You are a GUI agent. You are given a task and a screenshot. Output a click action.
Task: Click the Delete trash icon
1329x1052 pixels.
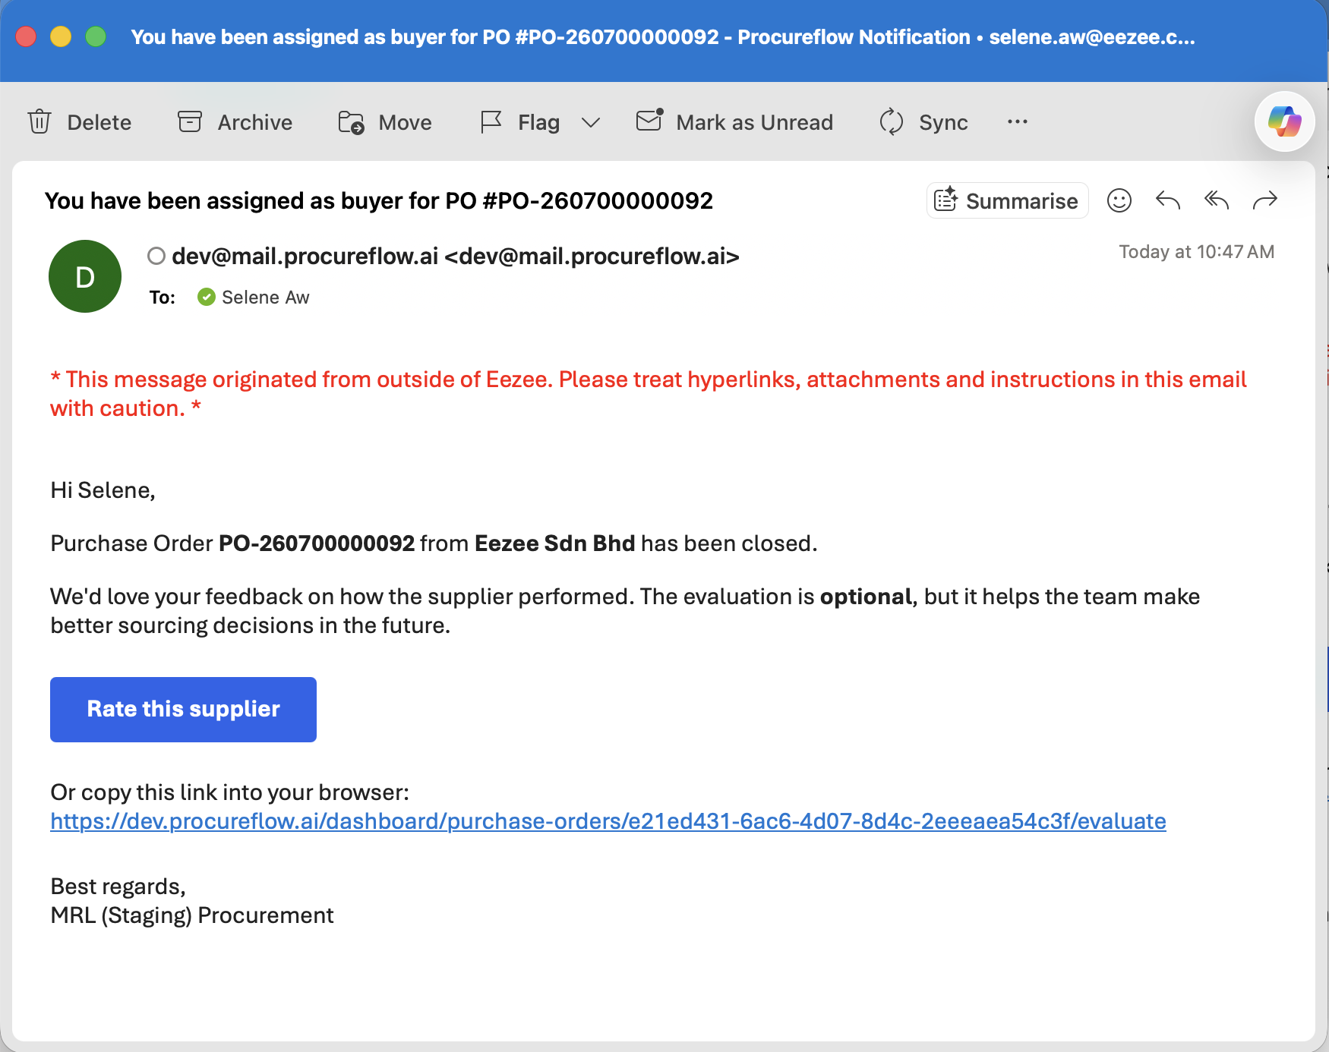pyautogui.click(x=39, y=121)
